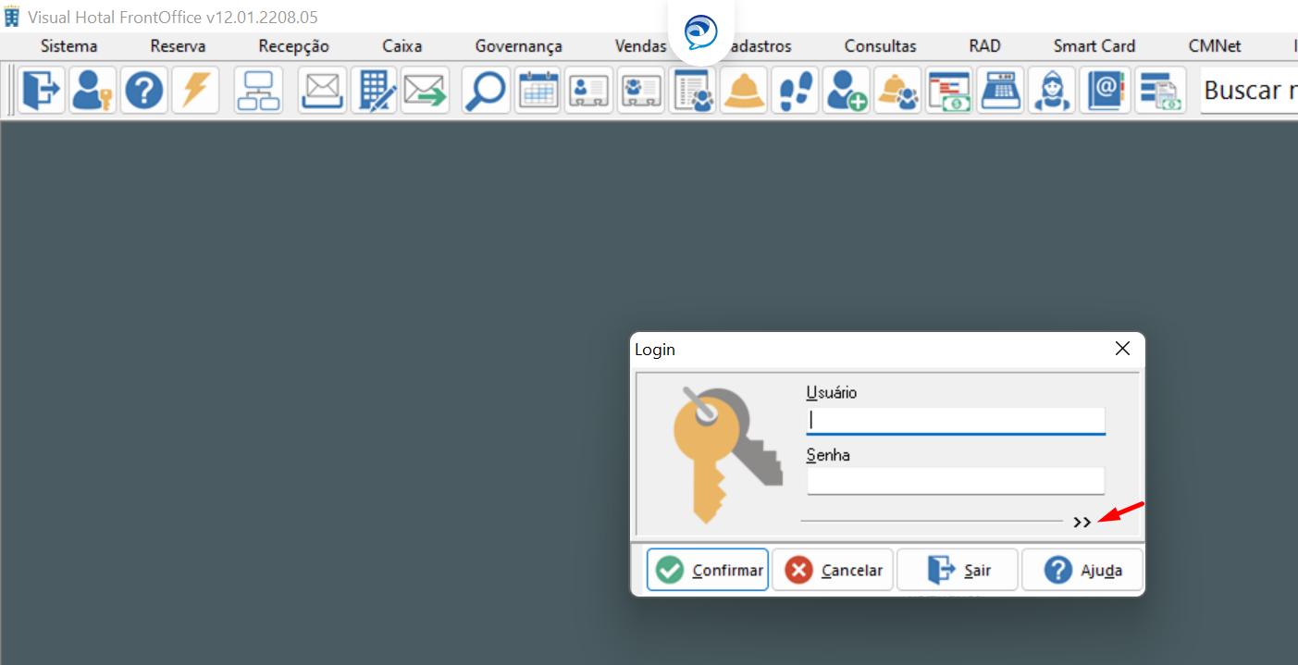Click the user with key login icon
The width and height of the screenshot is (1298, 665).
93,91
